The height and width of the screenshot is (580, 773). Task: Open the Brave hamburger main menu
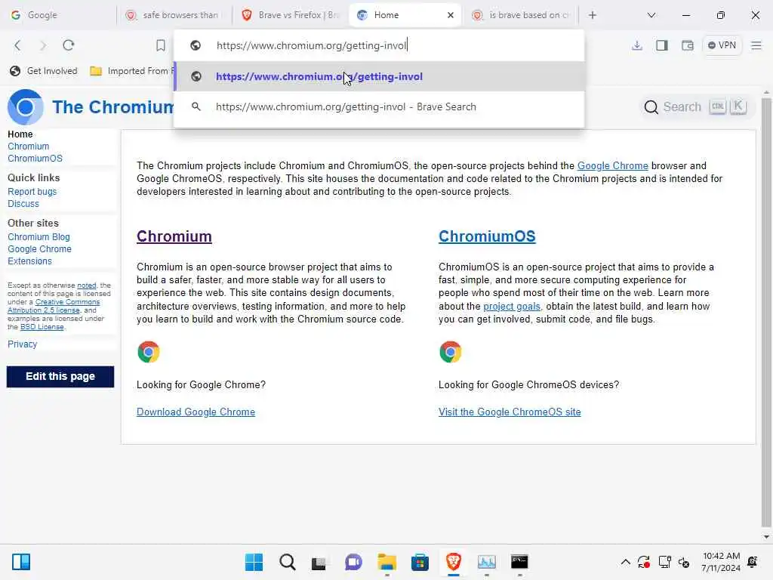click(x=756, y=45)
